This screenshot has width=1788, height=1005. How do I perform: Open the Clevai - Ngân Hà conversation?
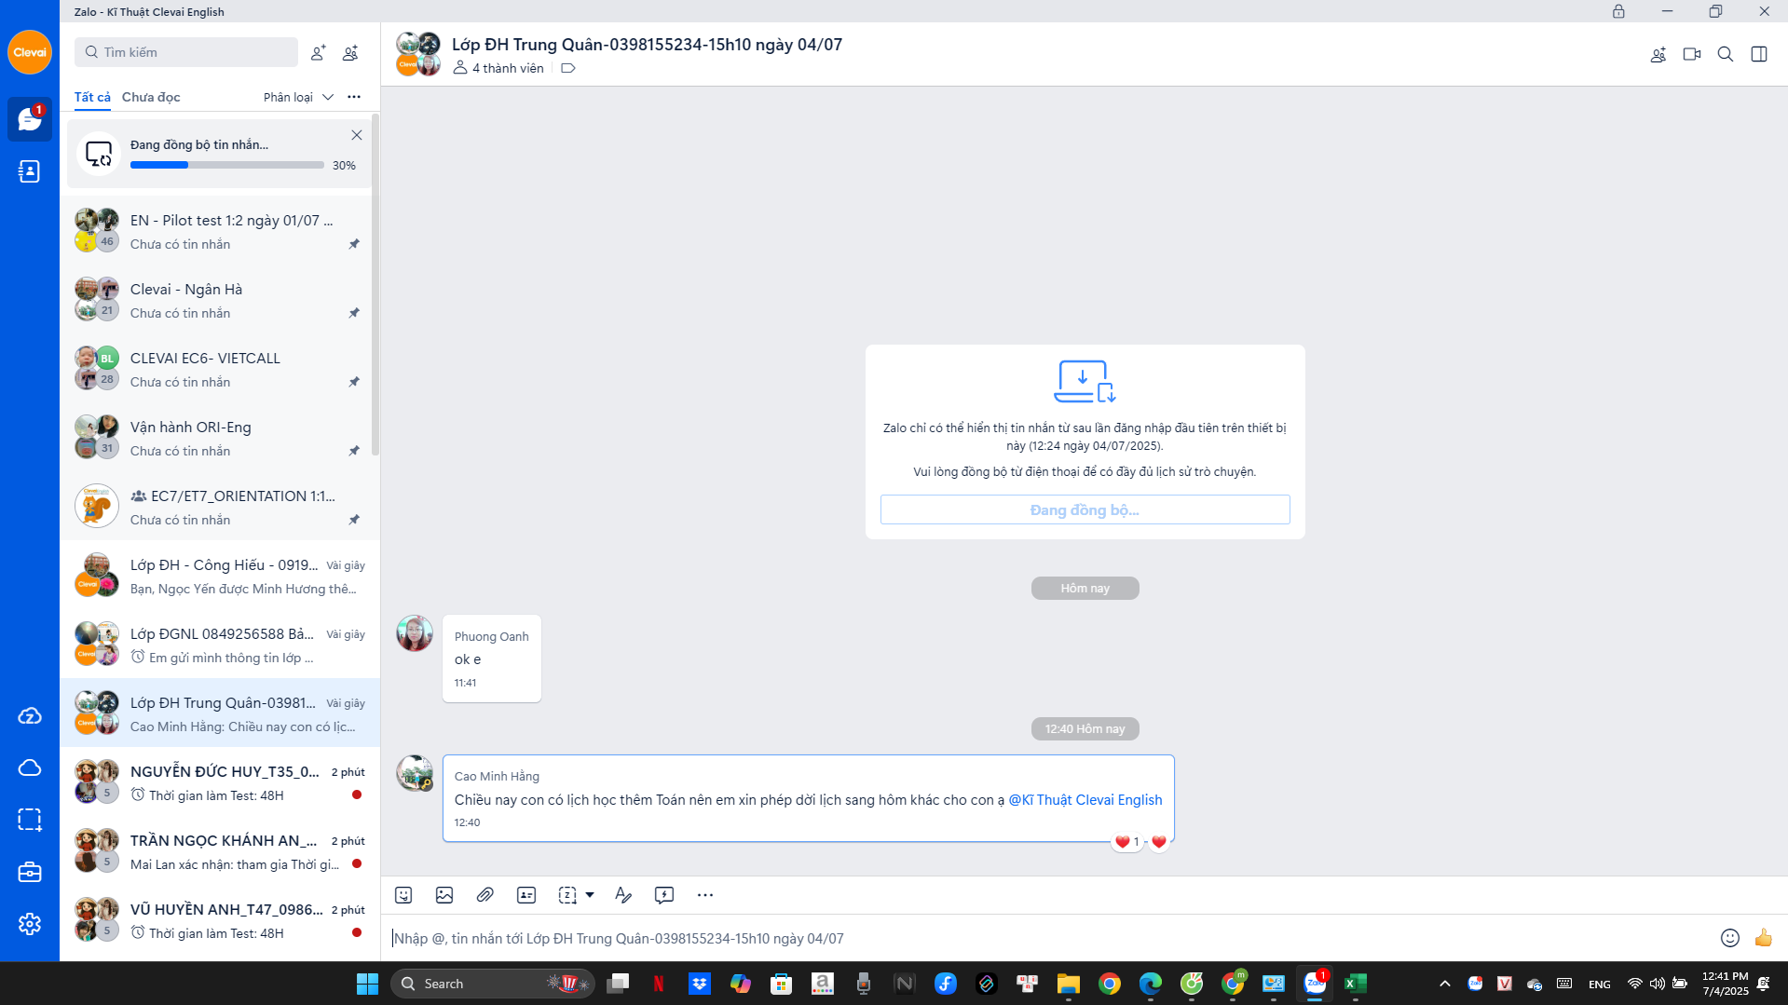[220, 300]
